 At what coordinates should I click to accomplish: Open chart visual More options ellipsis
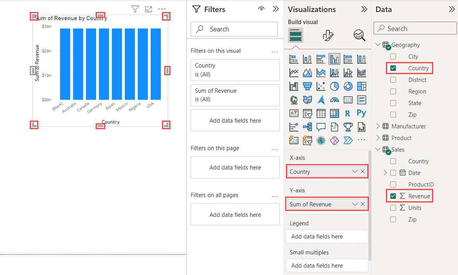pos(162,9)
